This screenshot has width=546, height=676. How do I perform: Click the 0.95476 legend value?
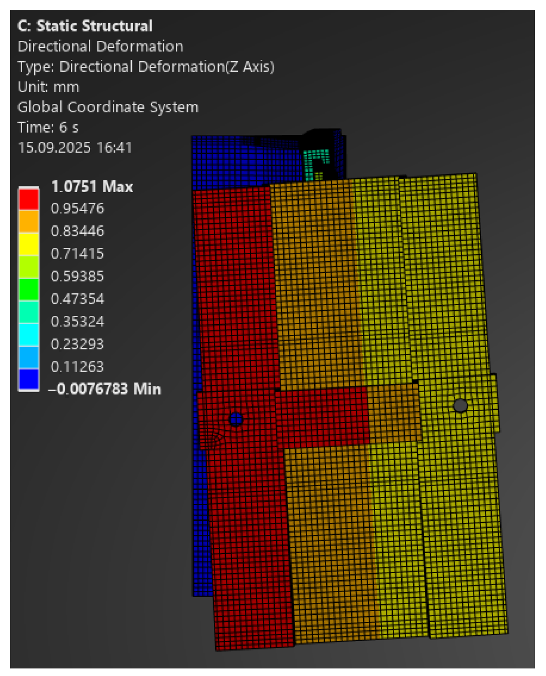[x=77, y=208]
